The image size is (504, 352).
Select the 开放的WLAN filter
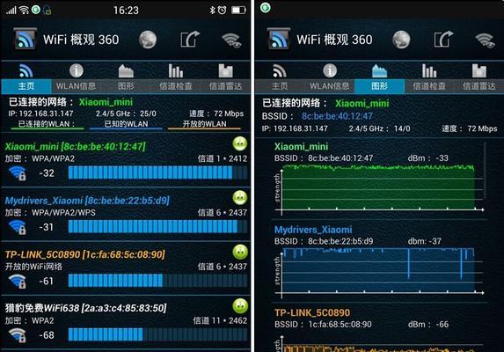pyautogui.click(x=204, y=124)
